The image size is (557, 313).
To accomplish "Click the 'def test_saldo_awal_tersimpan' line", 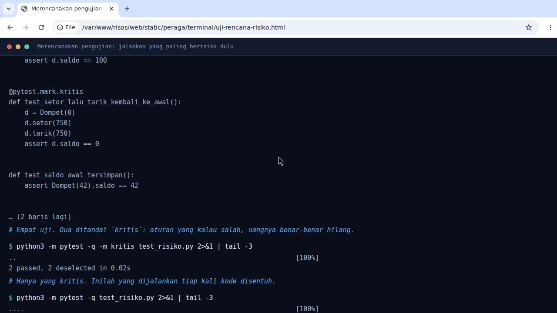I will pyautogui.click(x=71, y=175).
